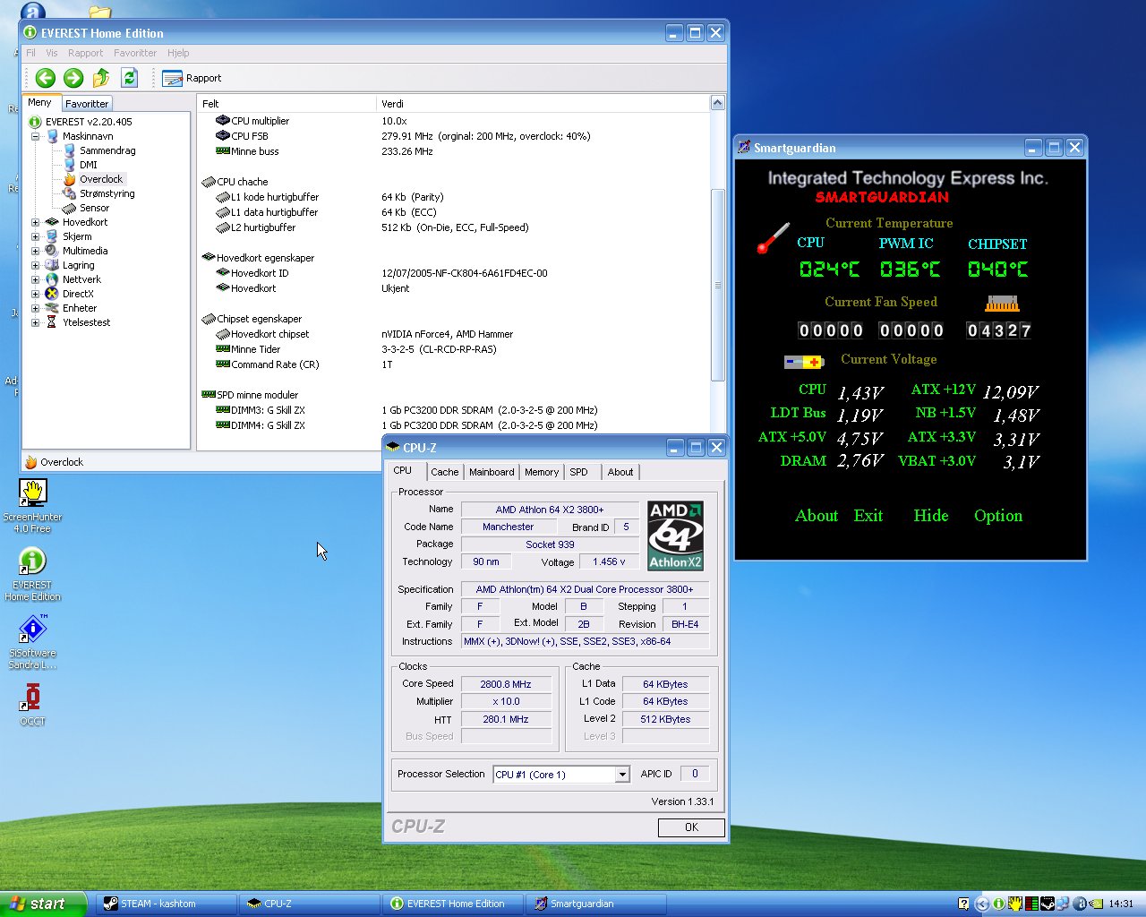This screenshot has width=1146, height=917.
Task: Open OCCT desktop shortcut
Action: 32,703
